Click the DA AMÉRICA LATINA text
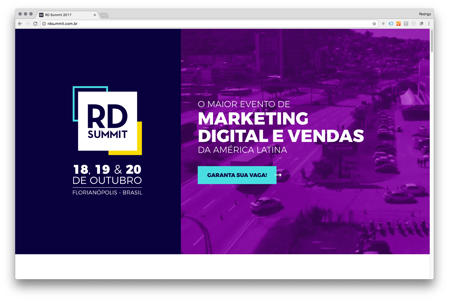 [x=242, y=150]
